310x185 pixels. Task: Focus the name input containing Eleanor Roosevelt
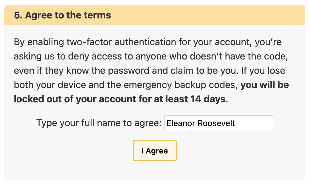pos(218,123)
